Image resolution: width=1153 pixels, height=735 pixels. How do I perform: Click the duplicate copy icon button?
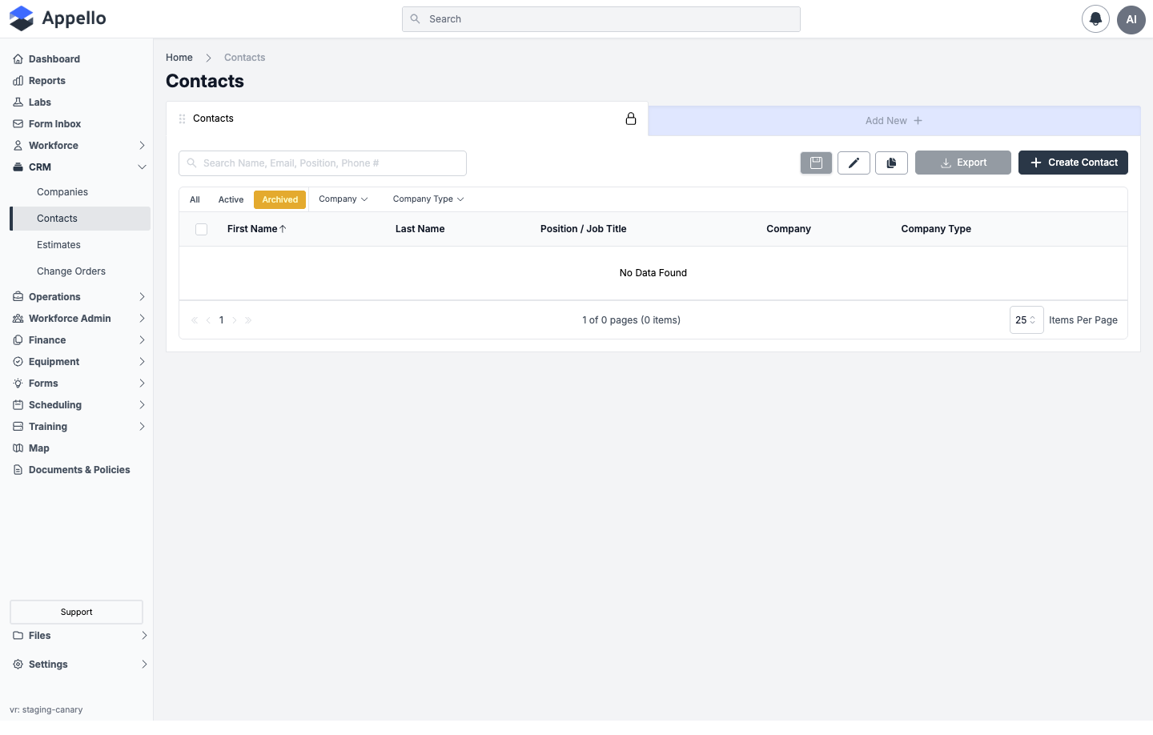pyautogui.click(x=891, y=163)
